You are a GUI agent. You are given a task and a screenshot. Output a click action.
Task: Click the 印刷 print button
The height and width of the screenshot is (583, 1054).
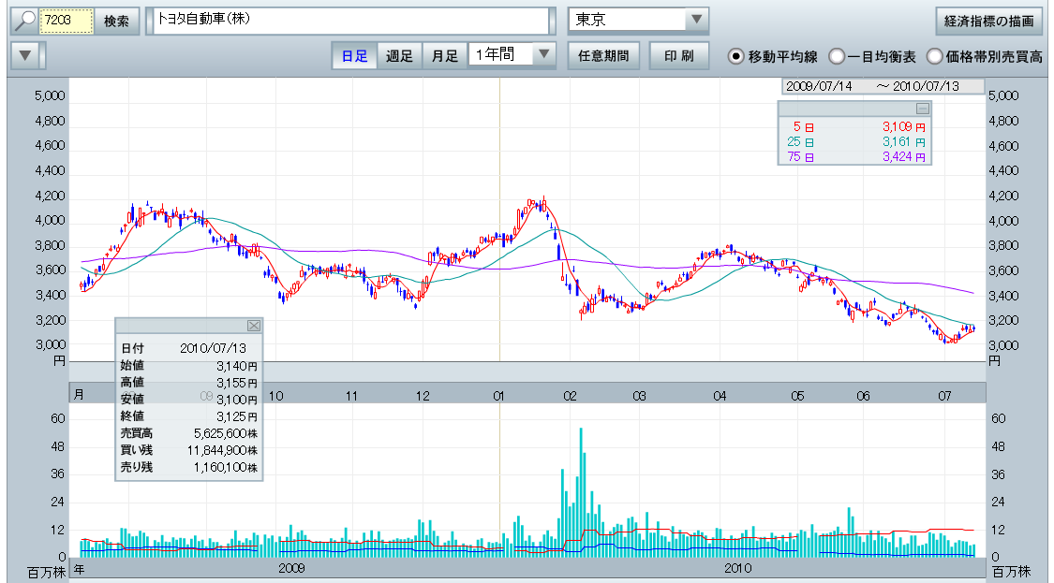click(679, 56)
